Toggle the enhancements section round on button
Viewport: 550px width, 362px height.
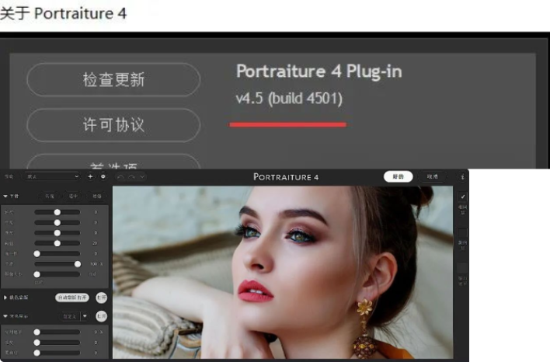[101, 316]
